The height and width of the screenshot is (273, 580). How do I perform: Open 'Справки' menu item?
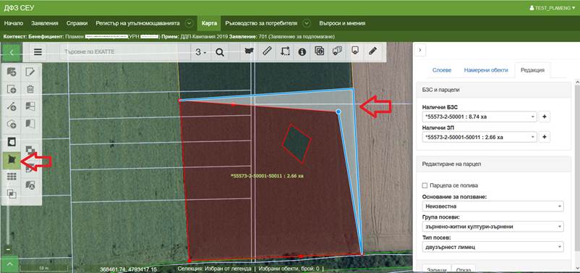point(77,23)
